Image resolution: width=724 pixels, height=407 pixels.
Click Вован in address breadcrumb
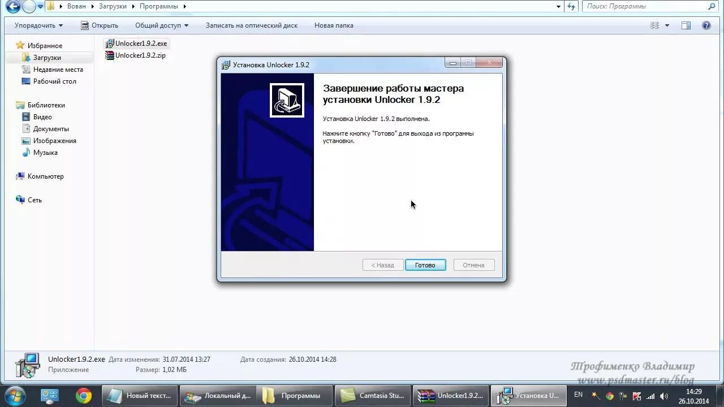click(x=77, y=6)
